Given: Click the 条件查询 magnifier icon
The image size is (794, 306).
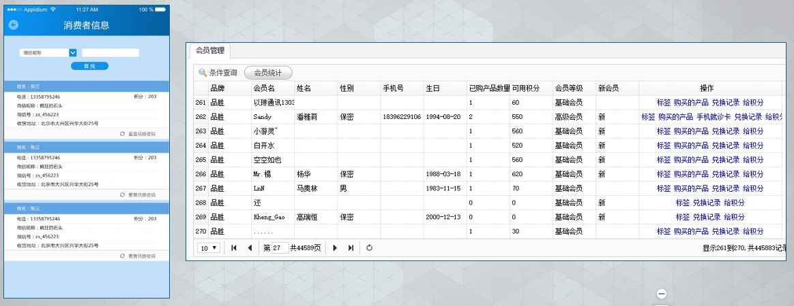Looking at the screenshot, I should 203,73.
